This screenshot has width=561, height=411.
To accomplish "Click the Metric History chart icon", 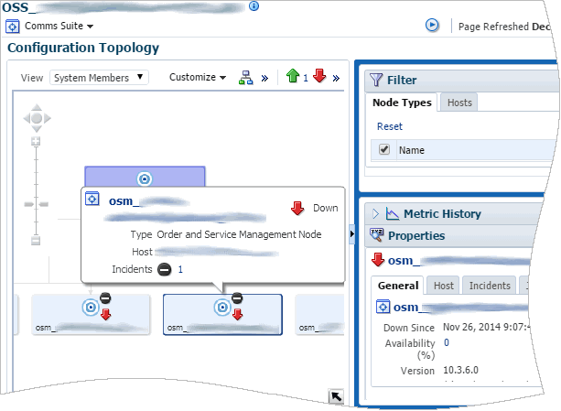I will (392, 213).
